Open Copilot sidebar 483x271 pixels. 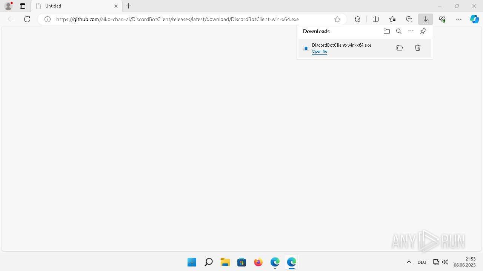(475, 19)
